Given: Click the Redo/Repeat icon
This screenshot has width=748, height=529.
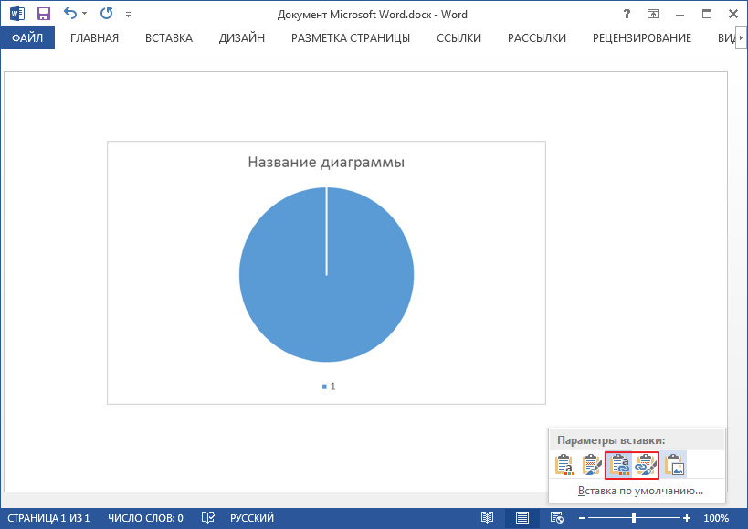Looking at the screenshot, I should point(106,14).
